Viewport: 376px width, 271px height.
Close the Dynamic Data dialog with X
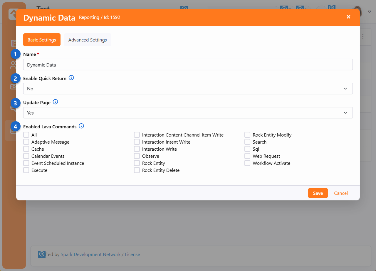pyautogui.click(x=348, y=17)
